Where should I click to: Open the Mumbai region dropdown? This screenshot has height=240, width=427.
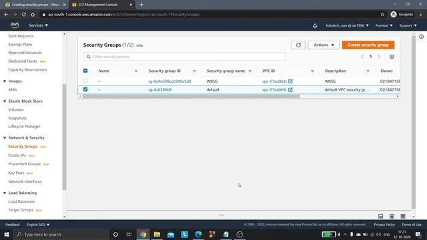point(384,25)
